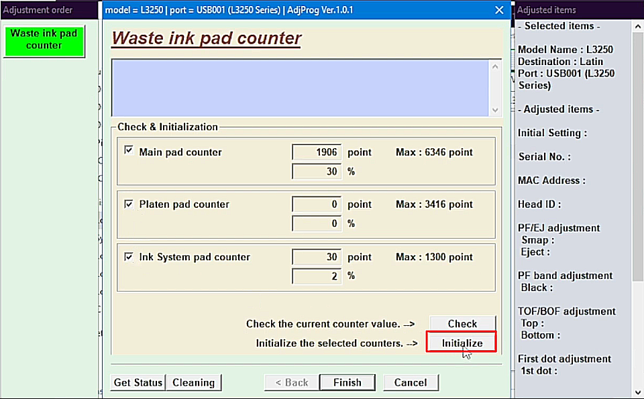Go back with the Back button
Image resolution: width=644 pixels, height=399 pixels.
tap(292, 383)
